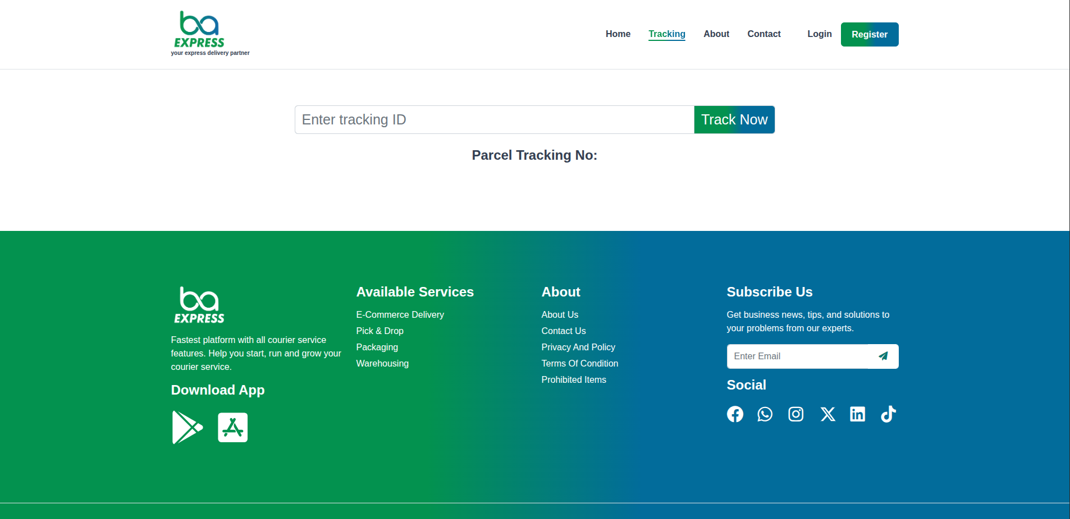1070x519 pixels.
Task: Submit email with paper plane icon
Action: tap(883, 356)
